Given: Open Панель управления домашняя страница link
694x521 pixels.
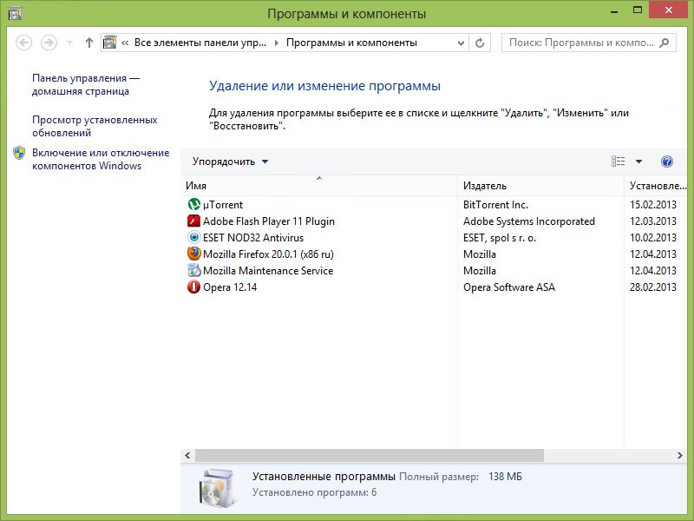Looking at the screenshot, I should (86, 84).
